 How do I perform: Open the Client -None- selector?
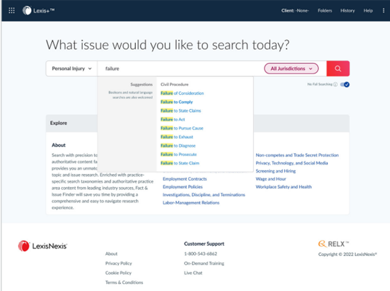coord(295,11)
